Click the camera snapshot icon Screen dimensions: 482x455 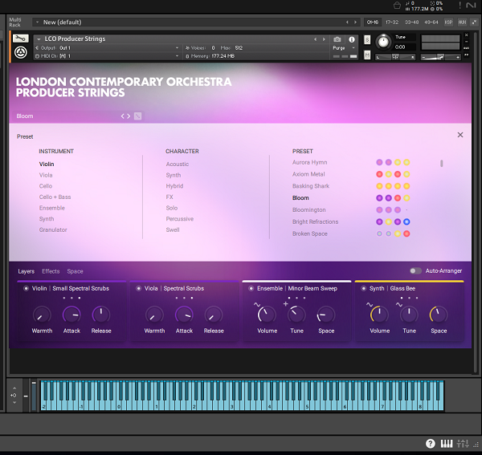point(337,39)
